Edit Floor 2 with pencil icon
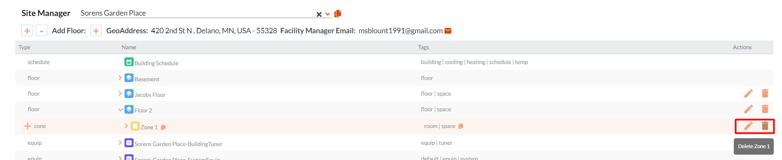 pyautogui.click(x=748, y=109)
